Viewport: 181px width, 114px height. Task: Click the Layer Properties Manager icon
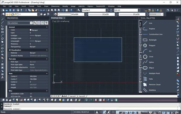click(3, 14)
